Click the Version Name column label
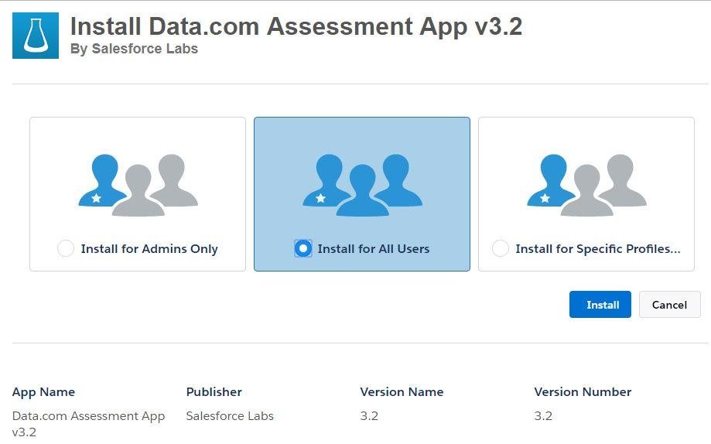Screen dimensions: 711x444 (402, 392)
